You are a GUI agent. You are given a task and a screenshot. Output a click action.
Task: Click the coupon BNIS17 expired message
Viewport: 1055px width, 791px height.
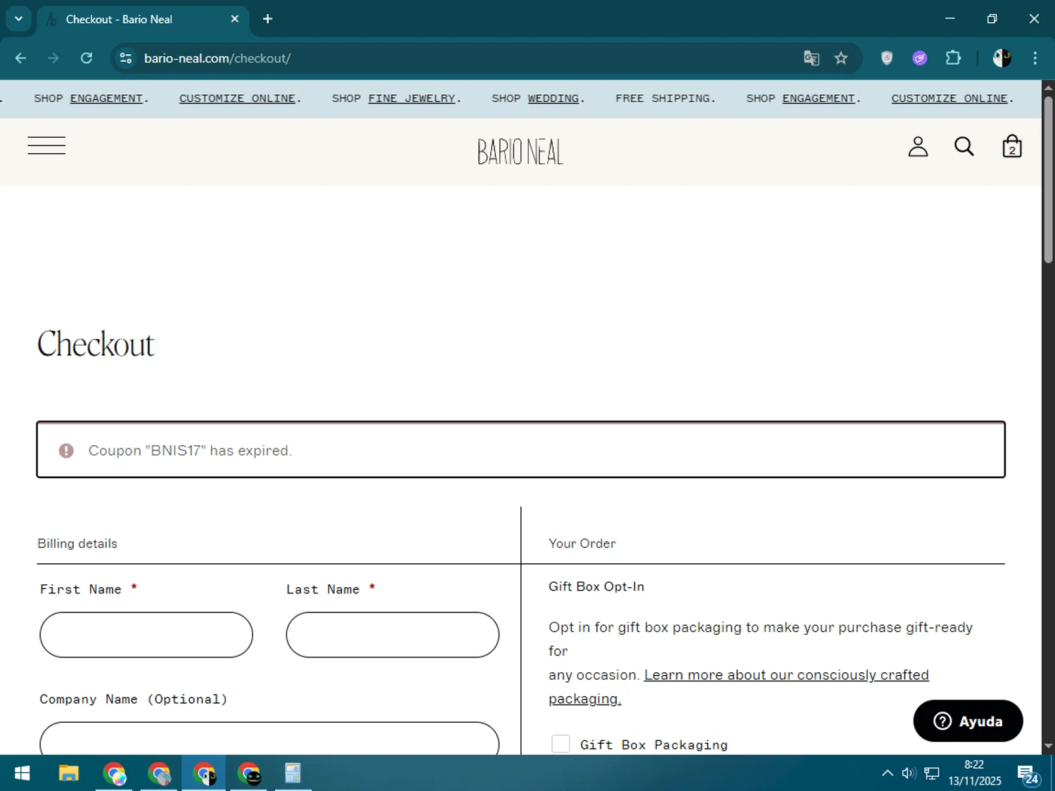[x=190, y=451]
